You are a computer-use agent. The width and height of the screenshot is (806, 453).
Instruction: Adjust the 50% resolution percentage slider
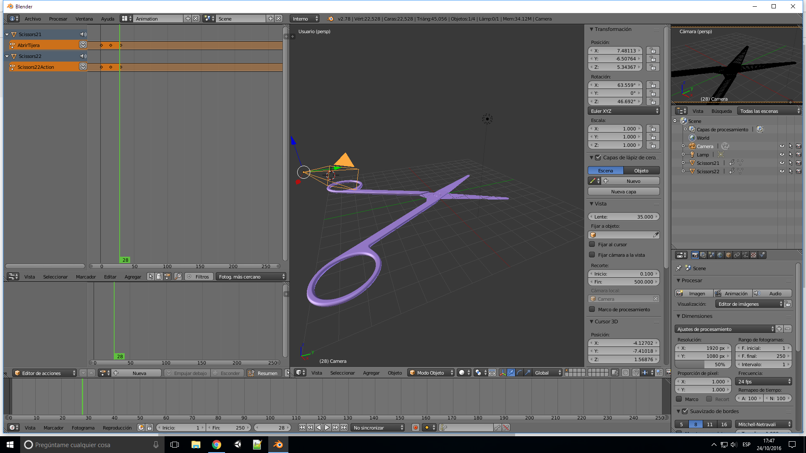tap(703, 364)
